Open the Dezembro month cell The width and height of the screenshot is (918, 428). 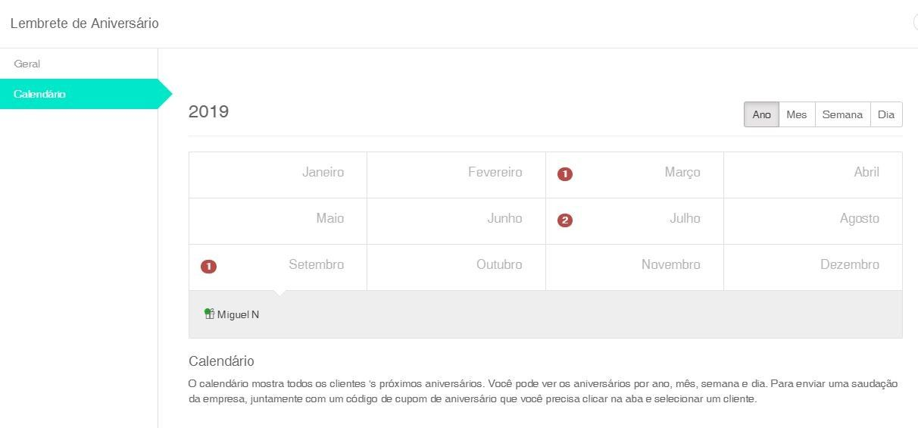click(x=813, y=267)
